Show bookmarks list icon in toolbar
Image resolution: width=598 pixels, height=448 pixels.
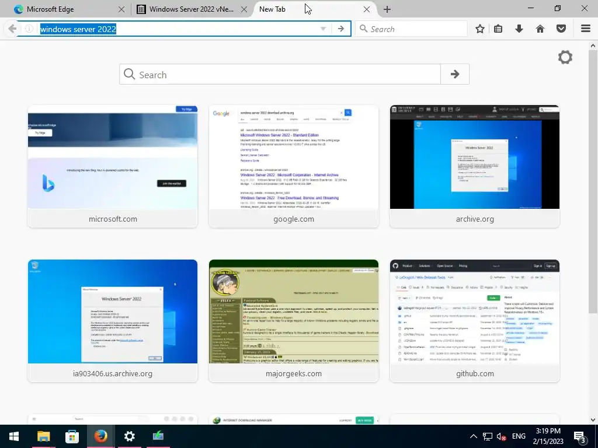[x=498, y=29]
